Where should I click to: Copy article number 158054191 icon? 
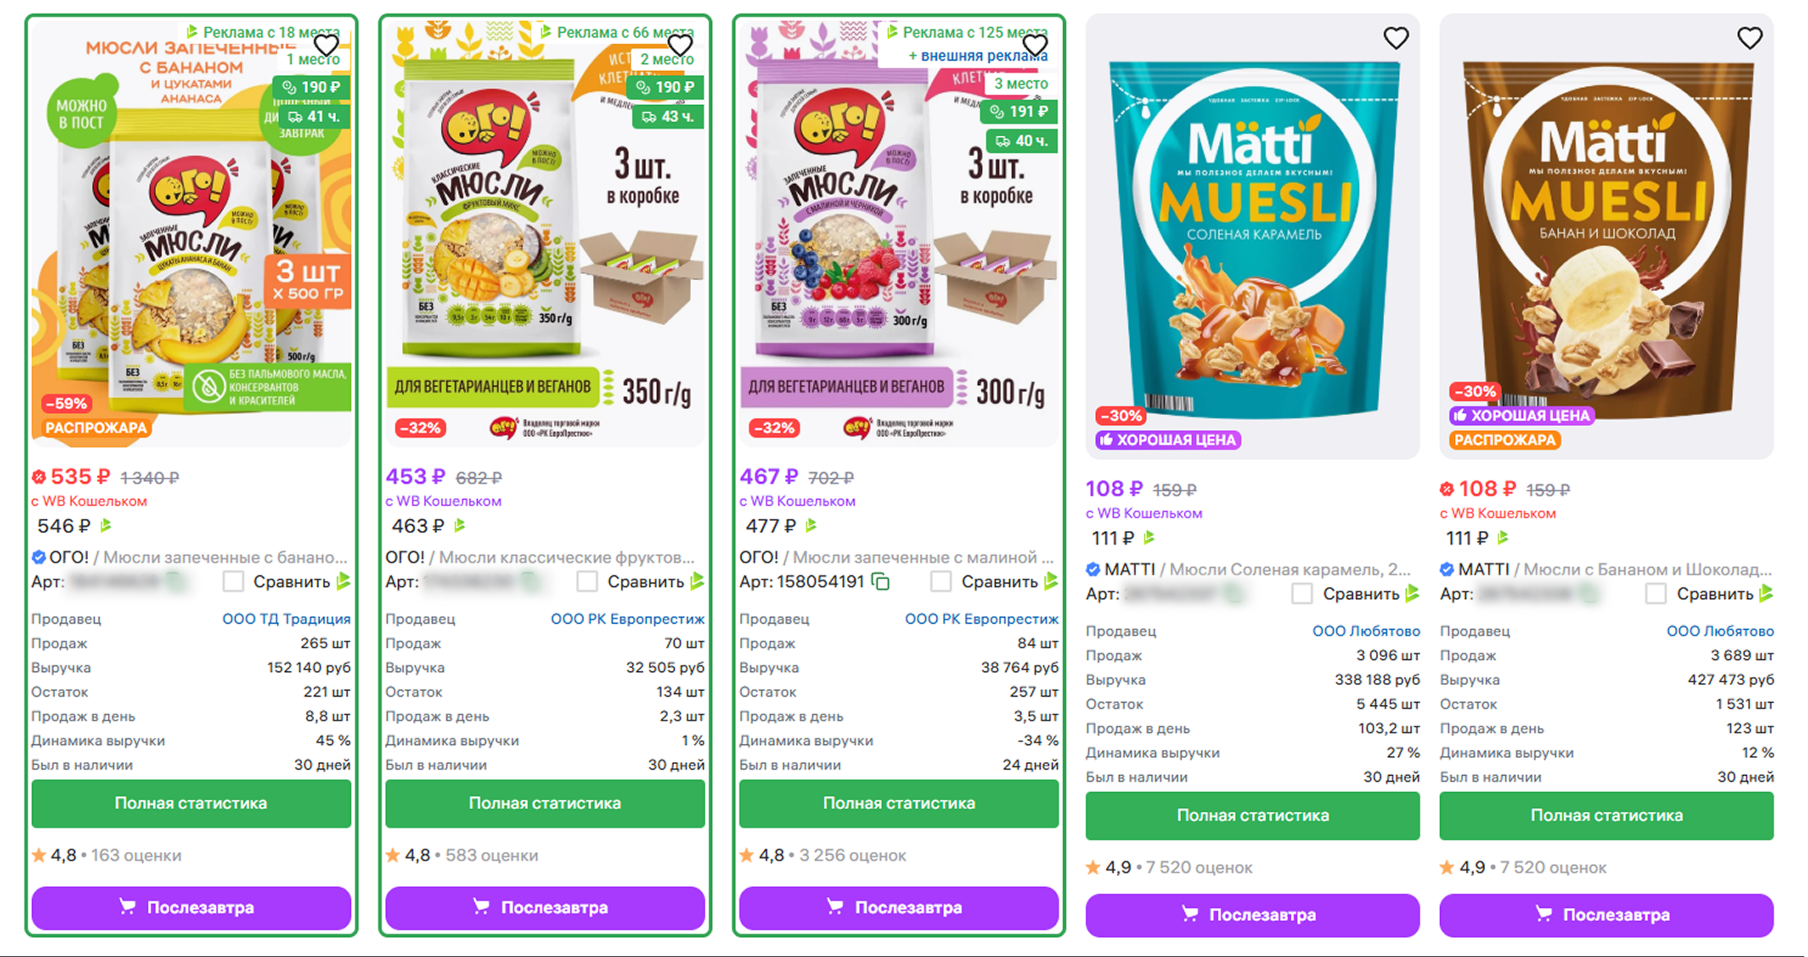(x=880, y=581)
